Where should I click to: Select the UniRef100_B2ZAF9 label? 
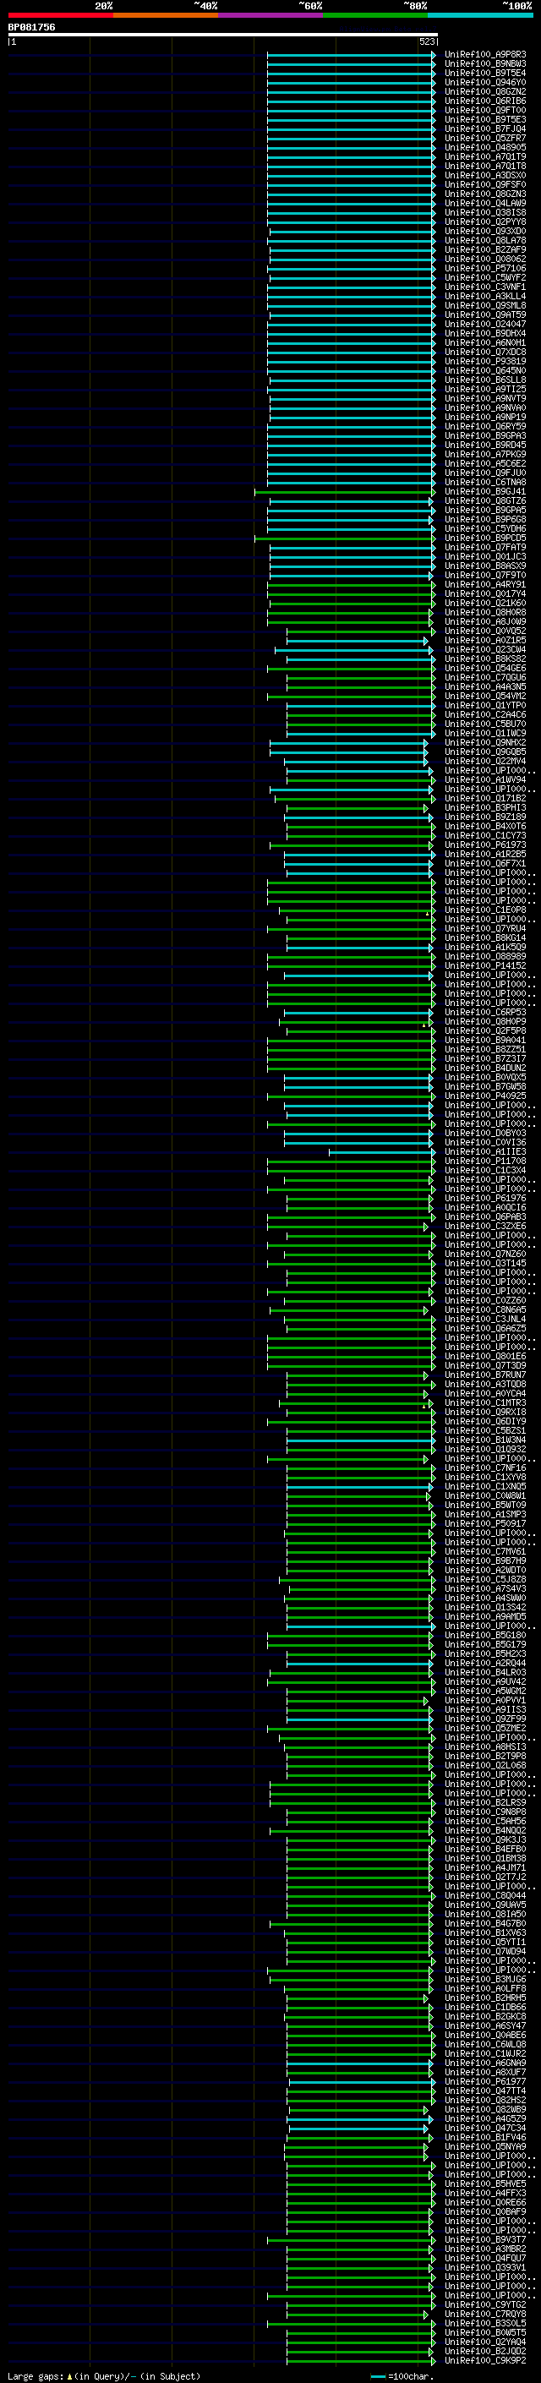(x=485, y=249)
